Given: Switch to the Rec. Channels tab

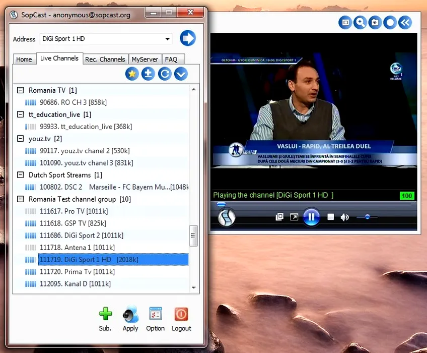Looking at the screenshot, I should 105,59.
